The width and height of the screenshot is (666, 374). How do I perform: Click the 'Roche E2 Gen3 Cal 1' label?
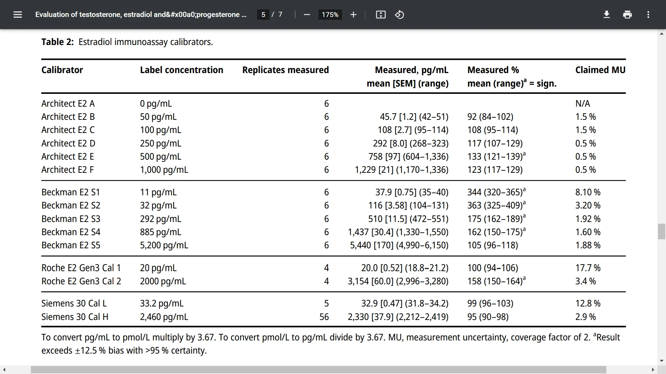tap(81, 268)
